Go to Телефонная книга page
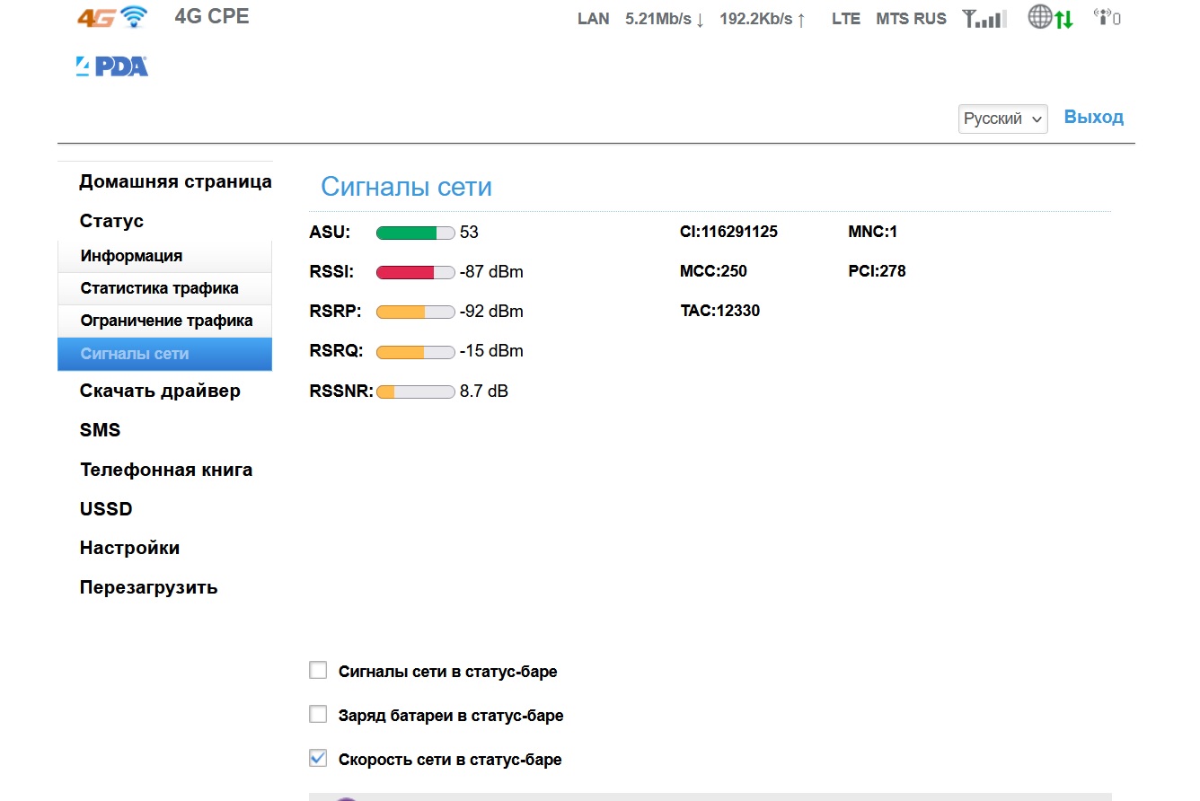This screenshot has width=1200, height=801. 166,470
